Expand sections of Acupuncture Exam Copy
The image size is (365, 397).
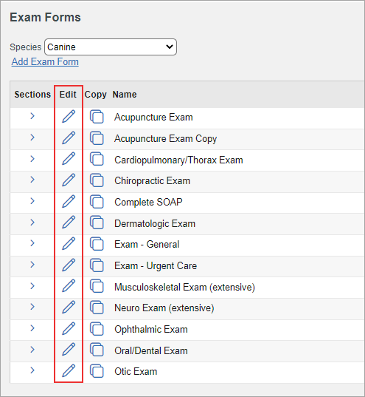coord(32,138)
